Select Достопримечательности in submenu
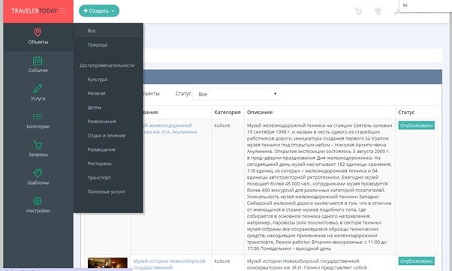The image size is (452, 271). coord(107,65)
